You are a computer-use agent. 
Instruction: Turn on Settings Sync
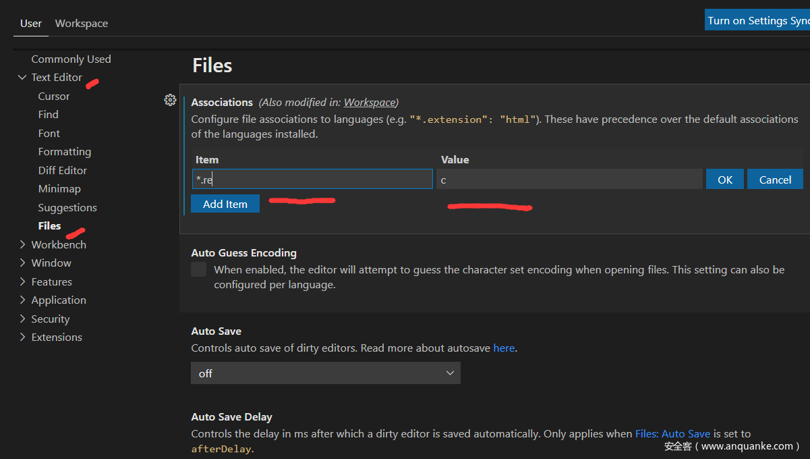pos(757,20)
